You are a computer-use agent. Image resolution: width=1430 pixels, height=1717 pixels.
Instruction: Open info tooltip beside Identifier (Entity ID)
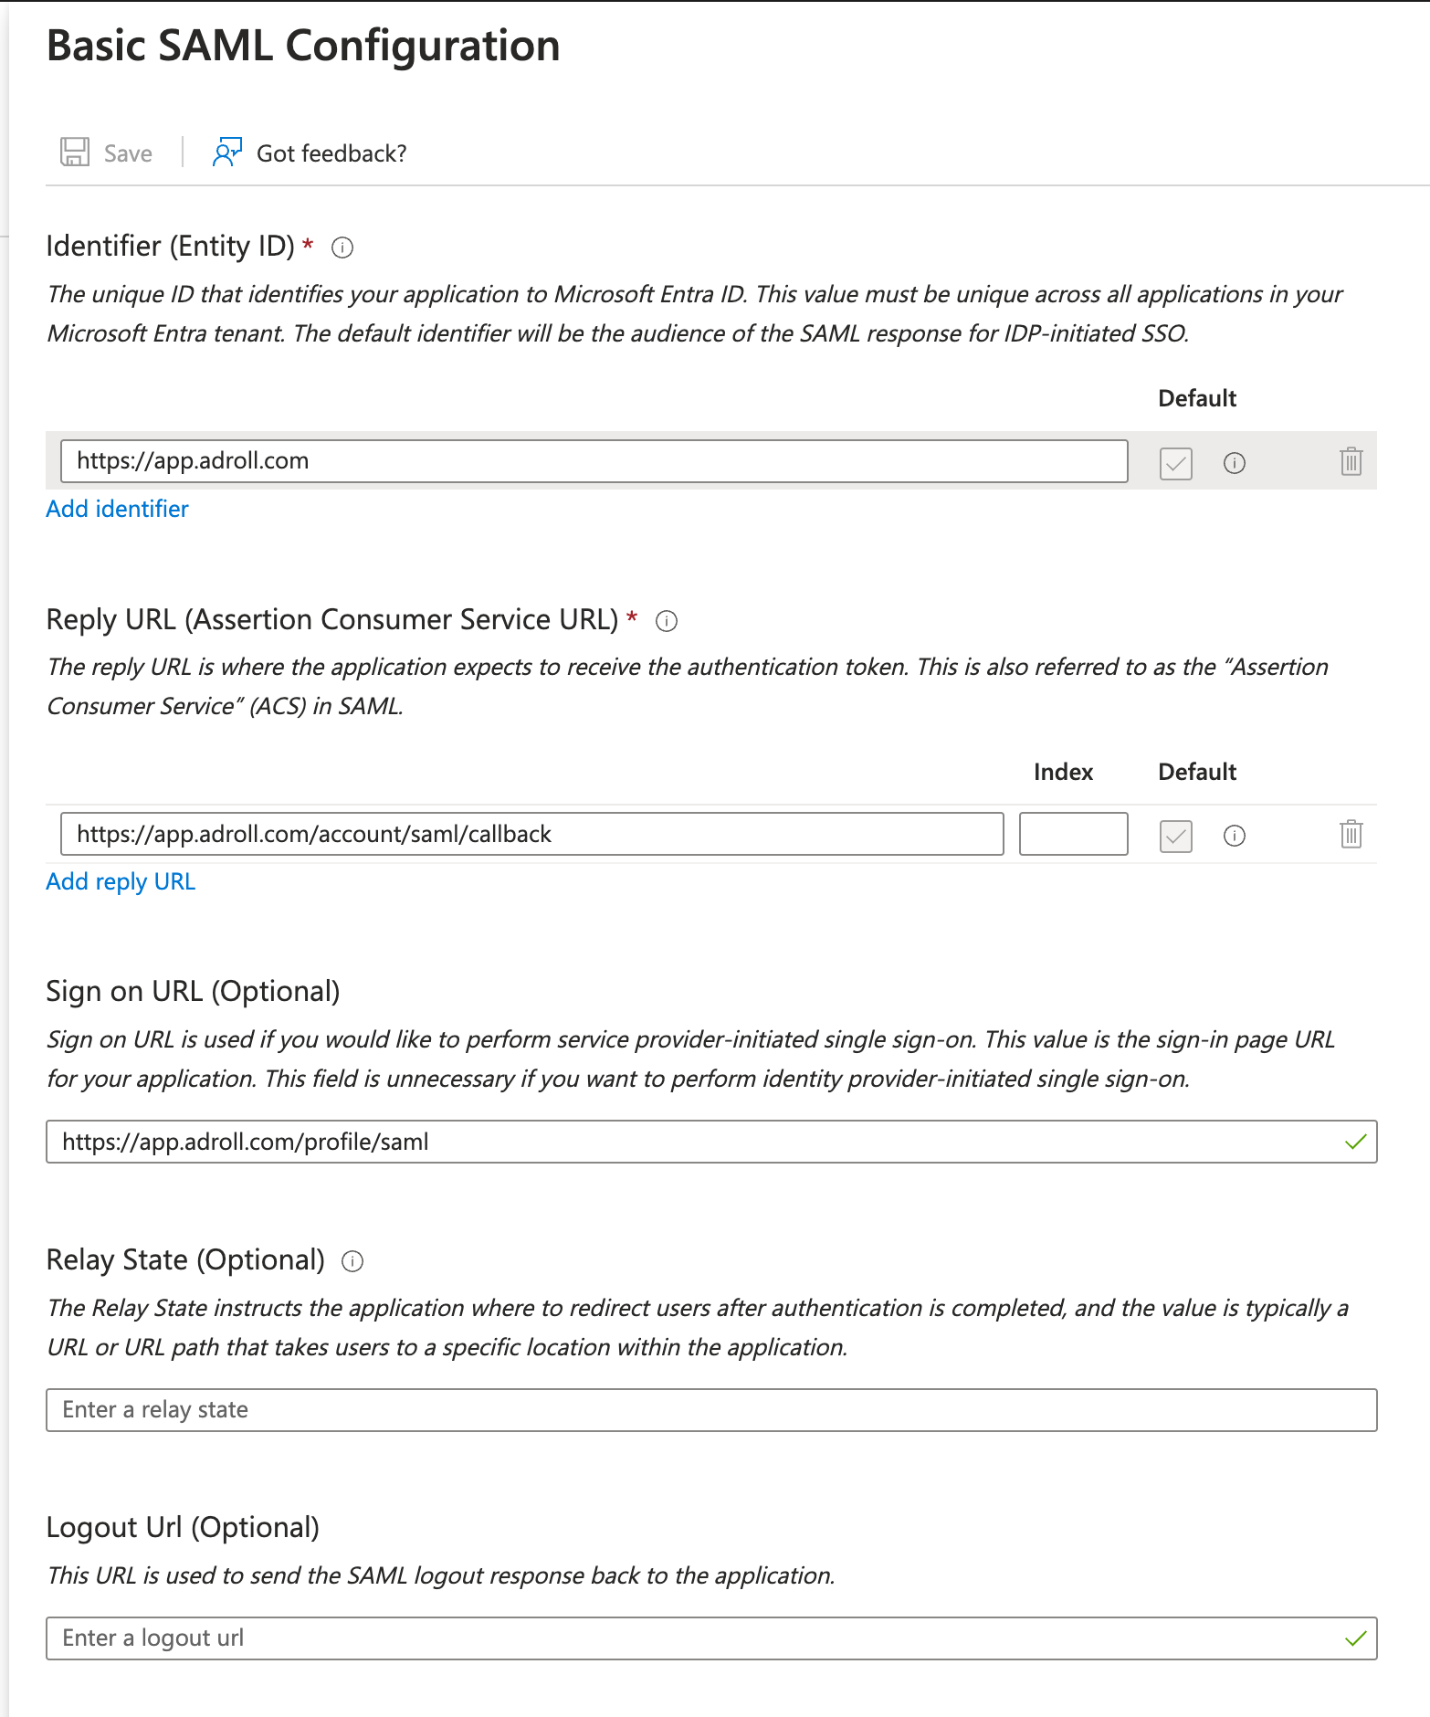click(x=342, y=248)
